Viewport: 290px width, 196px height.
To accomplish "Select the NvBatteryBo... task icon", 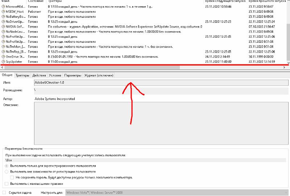I will pos(3,16).
